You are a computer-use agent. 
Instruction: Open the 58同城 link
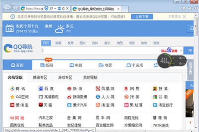click(17, 118)
